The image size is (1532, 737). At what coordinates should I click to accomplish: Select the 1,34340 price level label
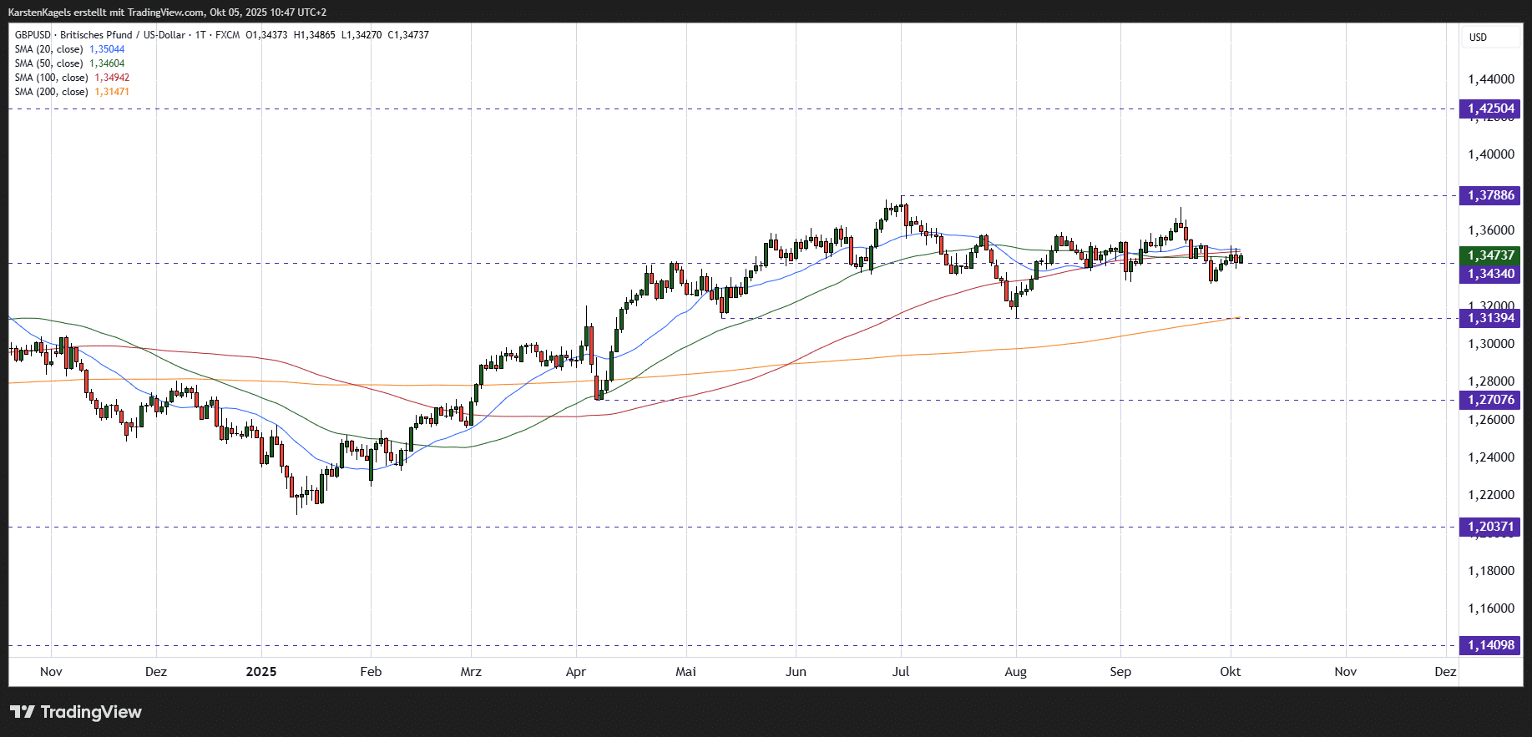tap(1490, 274)
